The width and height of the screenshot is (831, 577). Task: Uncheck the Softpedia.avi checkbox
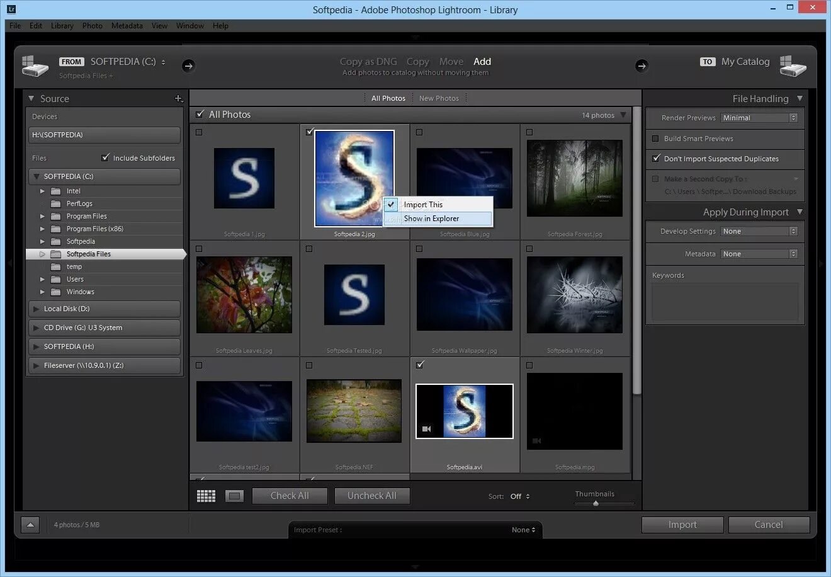(420, 365)
